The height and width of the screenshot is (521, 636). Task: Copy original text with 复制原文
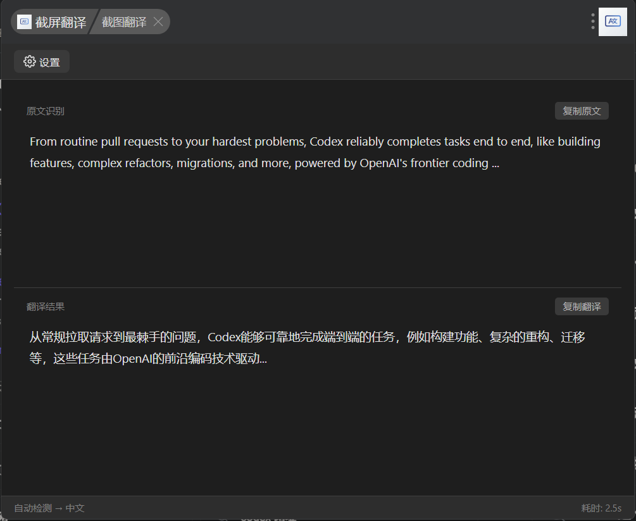tap(582, 111)
